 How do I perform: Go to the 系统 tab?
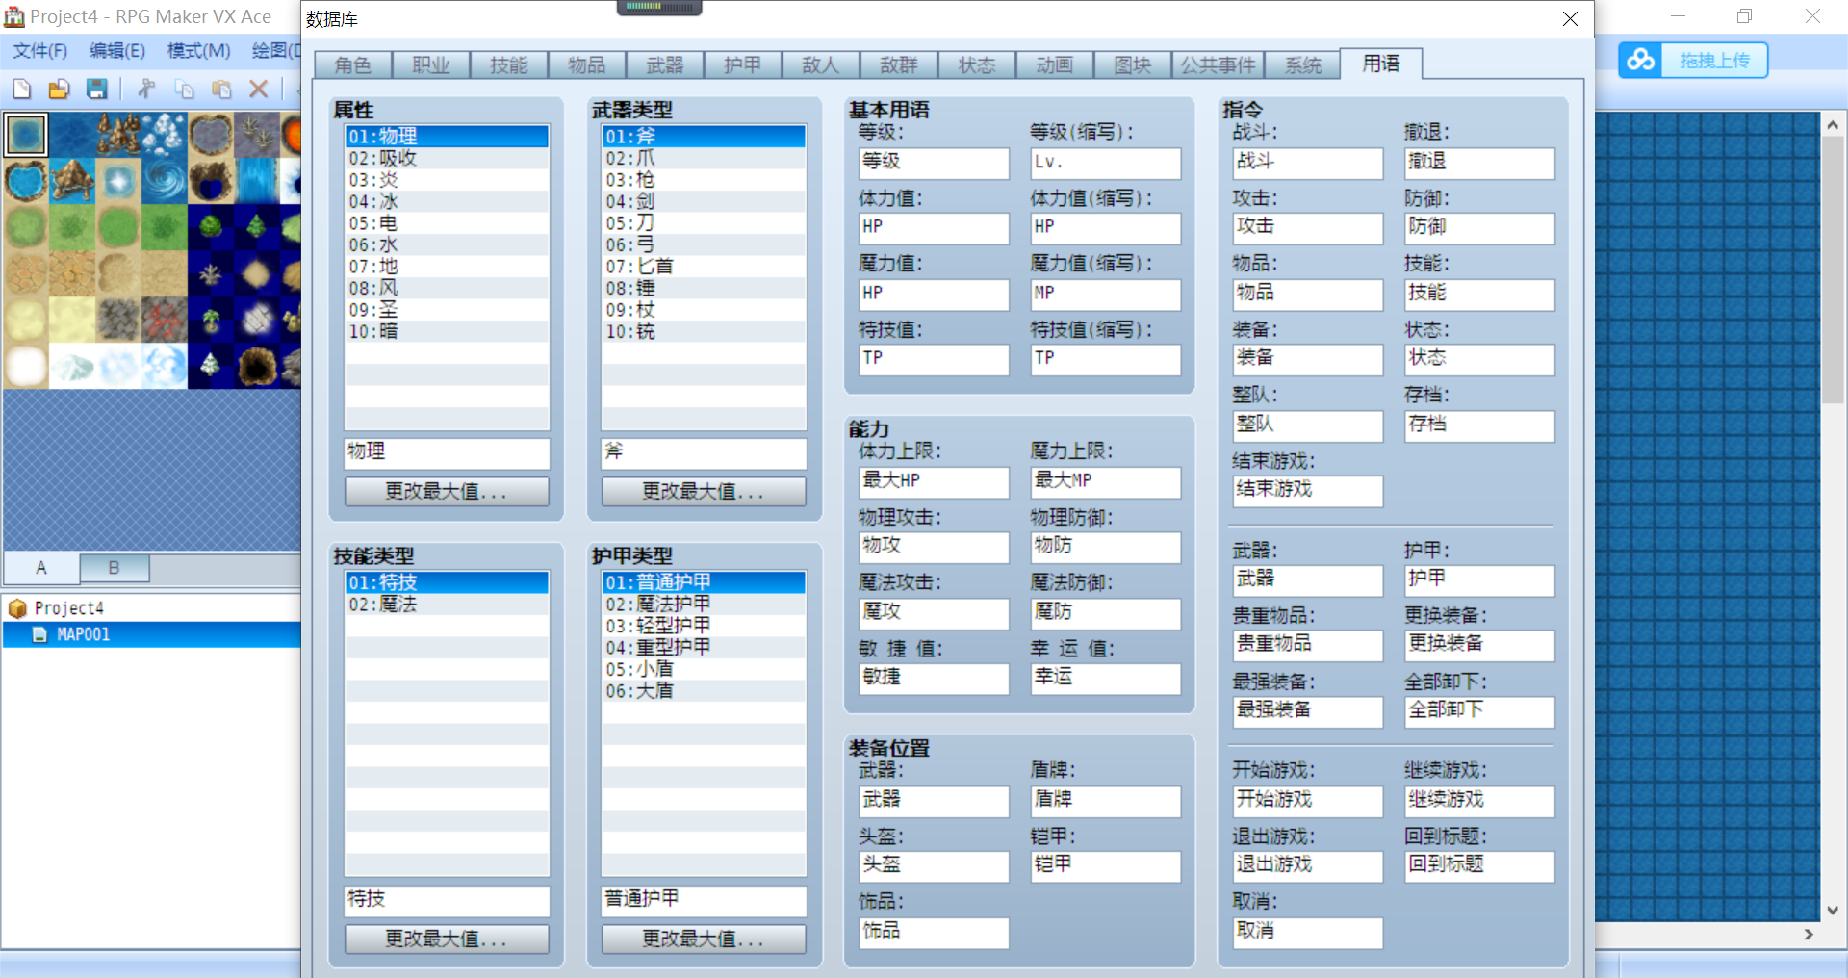click(x=1303, y=64)
